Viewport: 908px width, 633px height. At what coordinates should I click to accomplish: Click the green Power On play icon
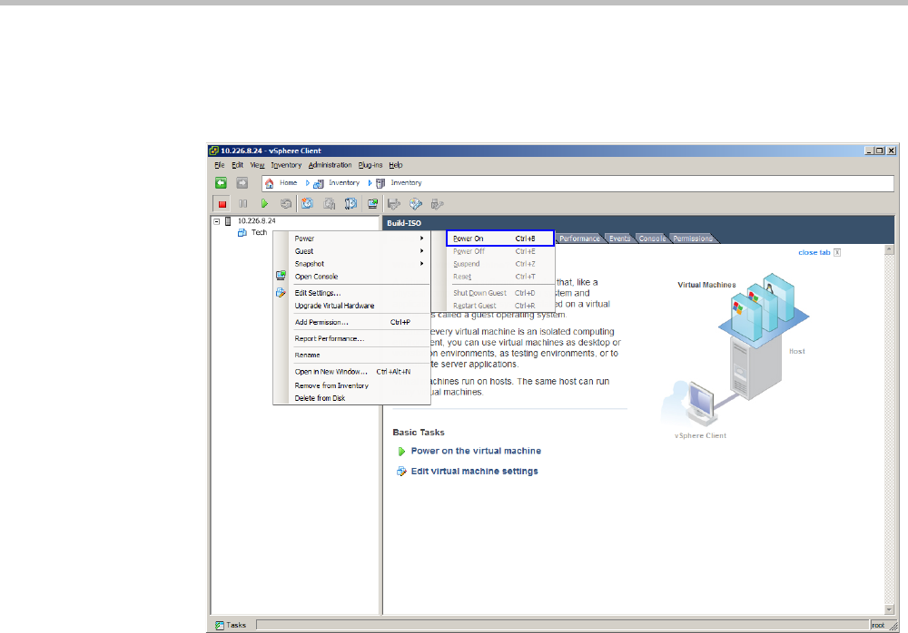[x=264, y=204]
